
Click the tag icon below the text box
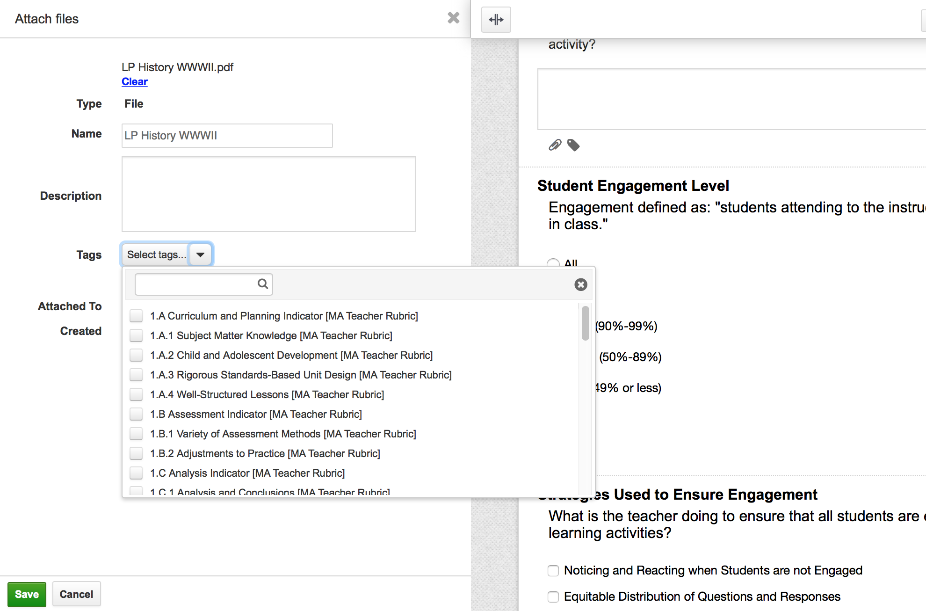pos(573,145)
